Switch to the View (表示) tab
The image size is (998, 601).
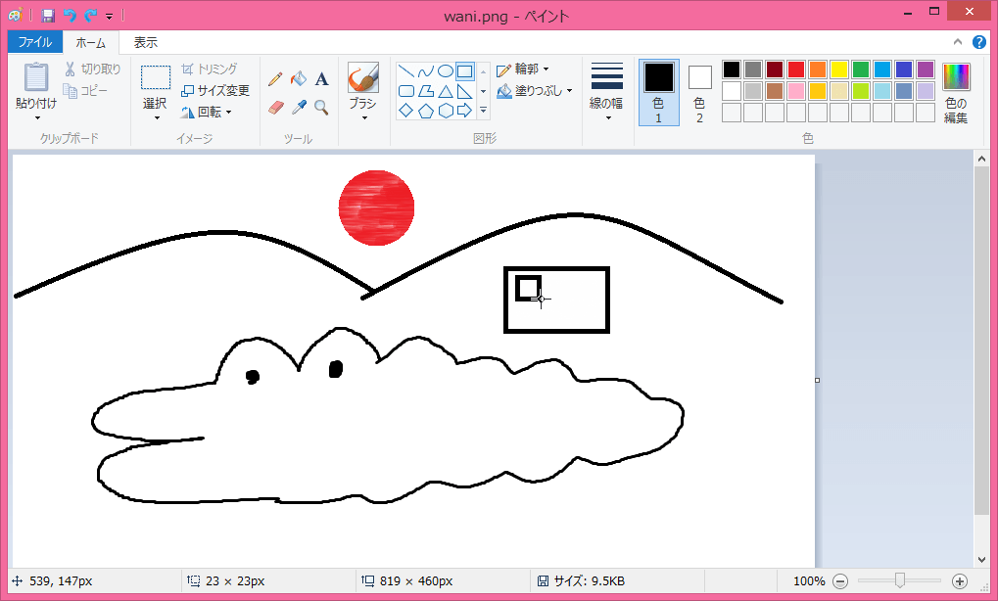point(145,43)
